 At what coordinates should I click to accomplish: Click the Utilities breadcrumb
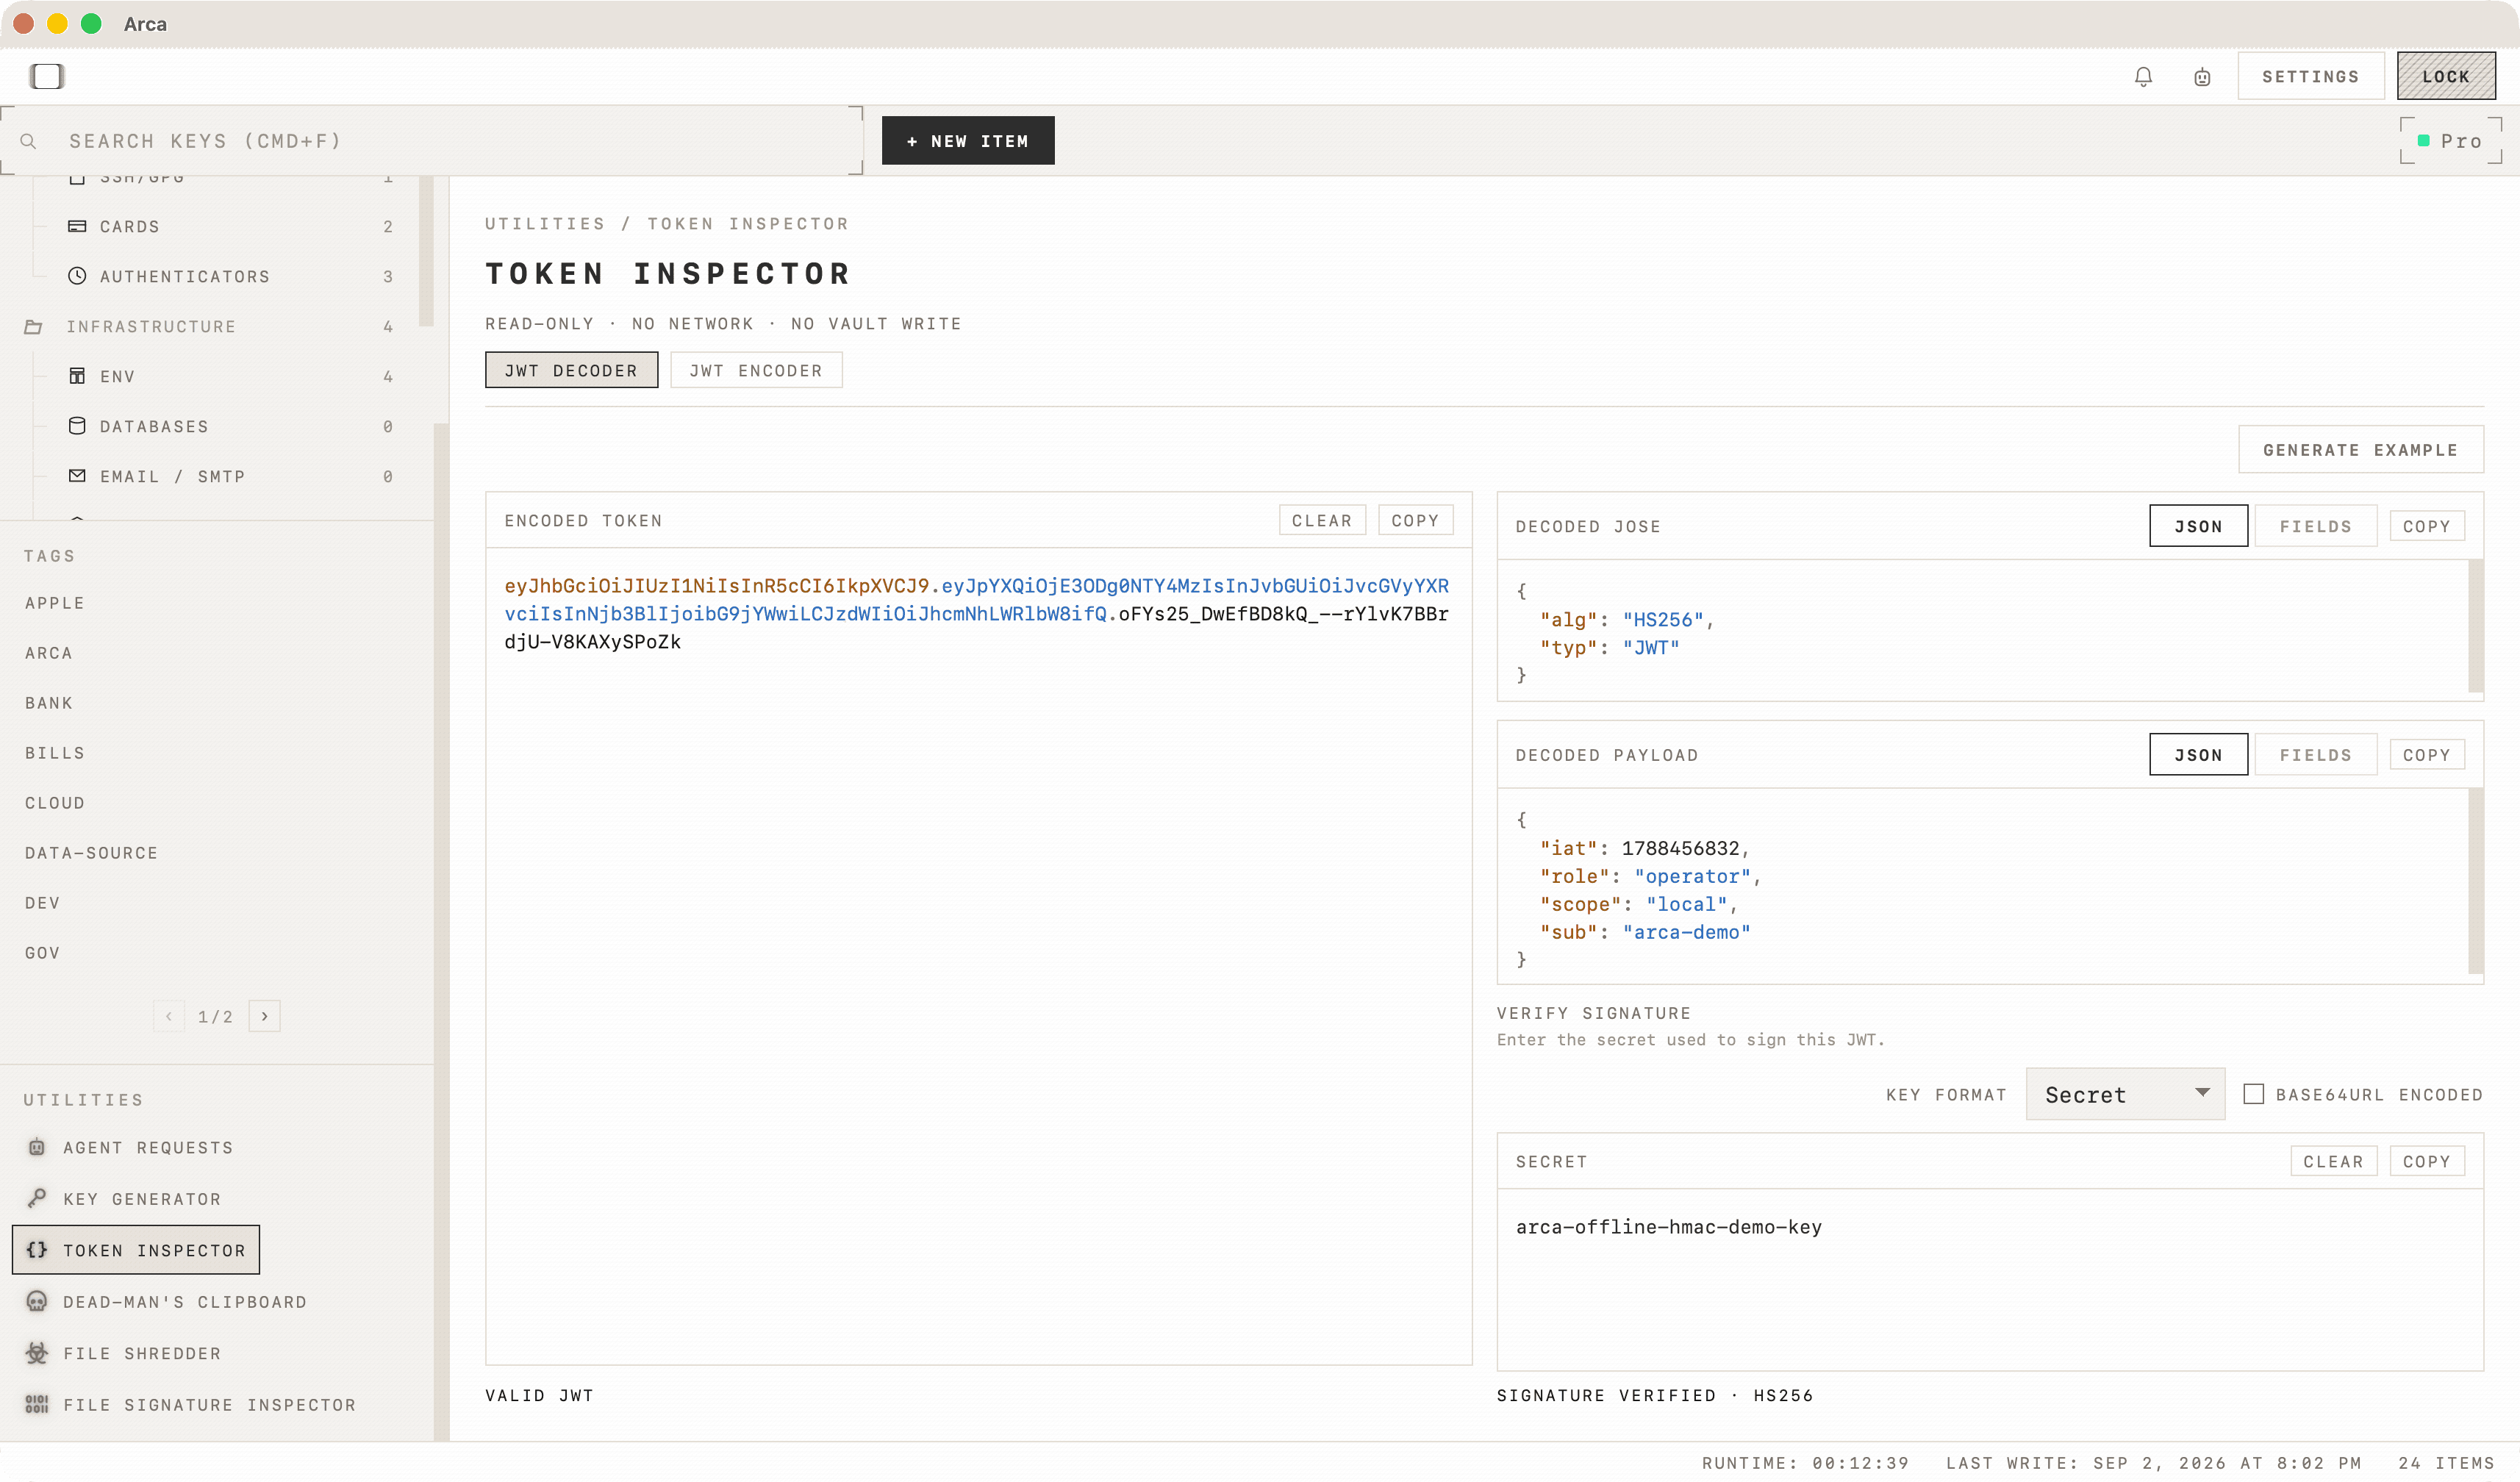click(545, 224)
